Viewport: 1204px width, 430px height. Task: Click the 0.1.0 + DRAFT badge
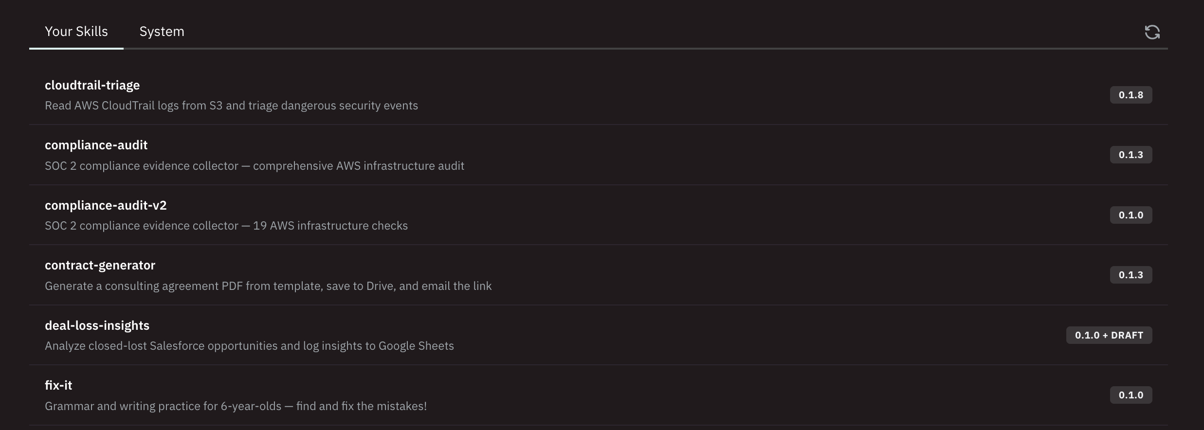[x=1109, y=335]
